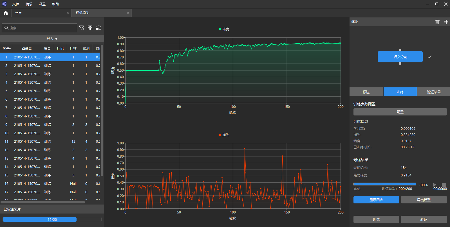The width and height of the screenshot is (450, 227).
Task: Close the 相机镜头 tab
Action: point(128,13)
